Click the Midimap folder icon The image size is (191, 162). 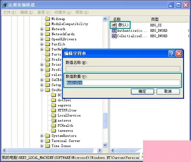click(47, 19)
